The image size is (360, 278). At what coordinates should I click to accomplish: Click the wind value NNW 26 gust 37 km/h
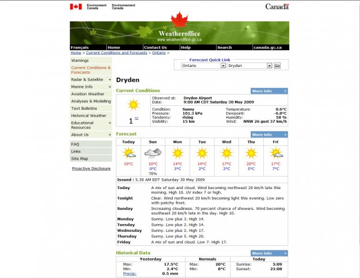tap(265, 122)
